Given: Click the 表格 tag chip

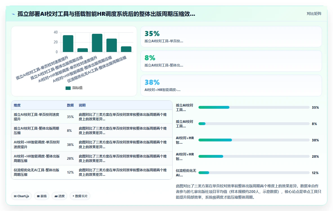Looking at the screenshot, I should (42, 196).
